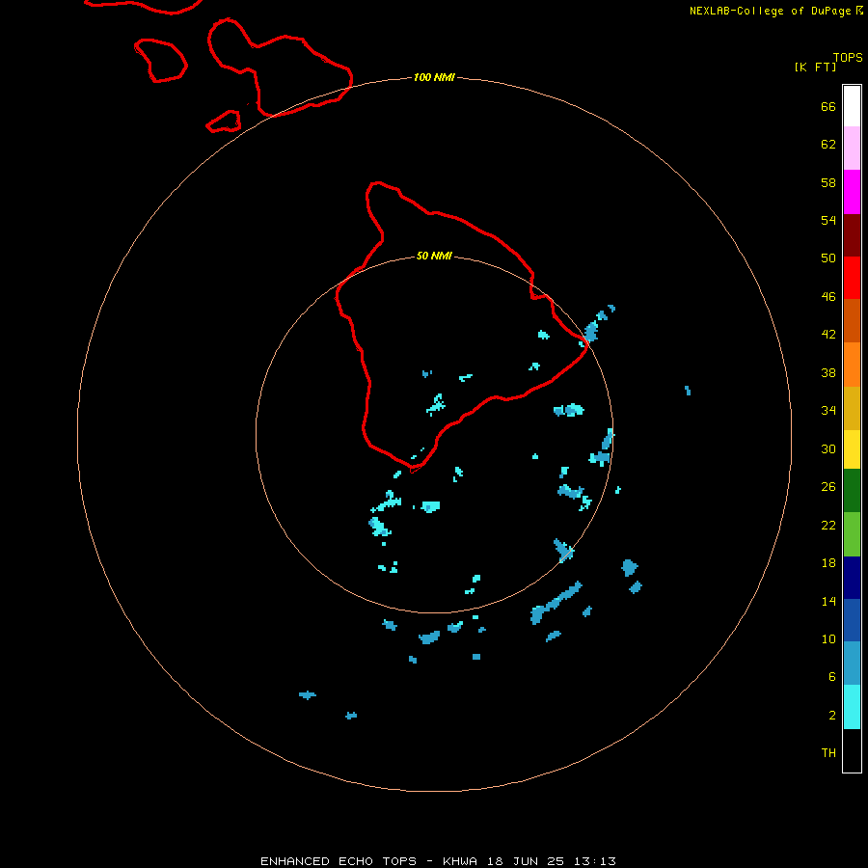Image resolution: width=868 pixels, height=868 pixels.
Task: Click the light blue legend swatch
Action: pos(852,664)
